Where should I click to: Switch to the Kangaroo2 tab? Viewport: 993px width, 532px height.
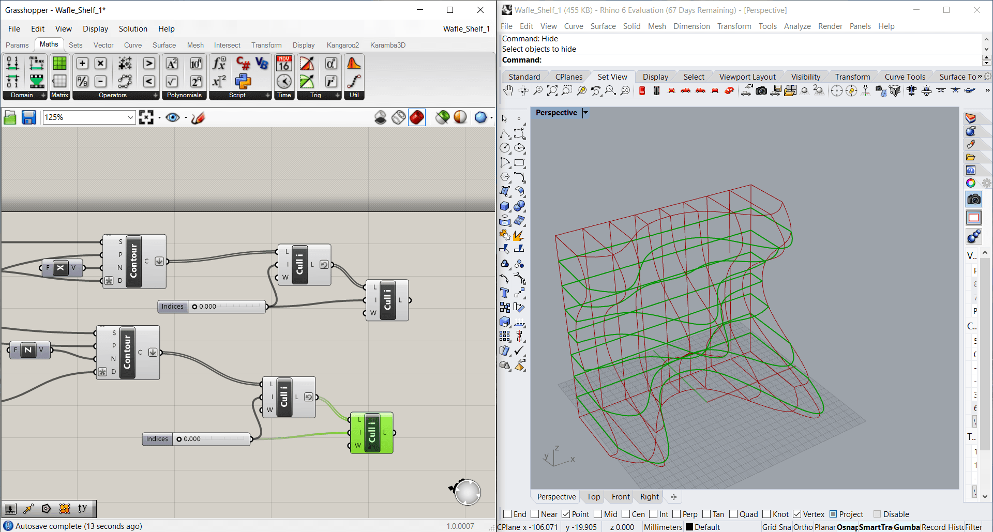[x=342, y=45]
